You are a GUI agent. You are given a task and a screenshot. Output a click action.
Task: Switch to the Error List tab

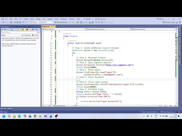click(3, 109)
